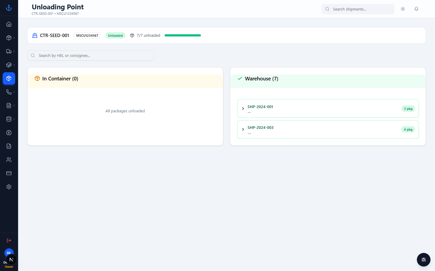This screenshot has height=271, width=435.
Task: Open the document sidebar menu item
Action: [9, 105]
